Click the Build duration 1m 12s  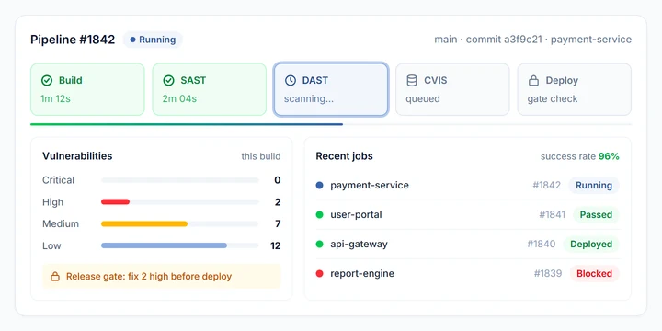(56, 98)
